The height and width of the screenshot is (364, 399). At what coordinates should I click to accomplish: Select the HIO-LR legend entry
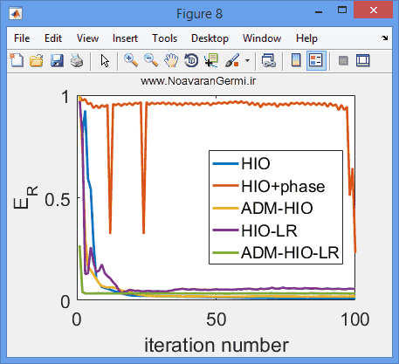coord(255,230)
